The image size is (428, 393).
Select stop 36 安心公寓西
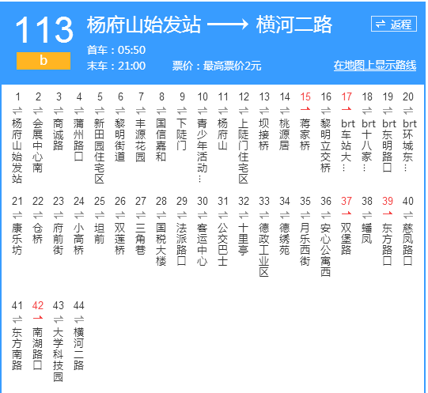pyautogui.click(x=326, y=250)
